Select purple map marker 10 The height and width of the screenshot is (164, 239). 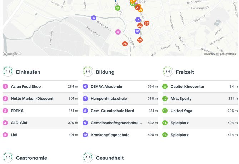[137, 31]
